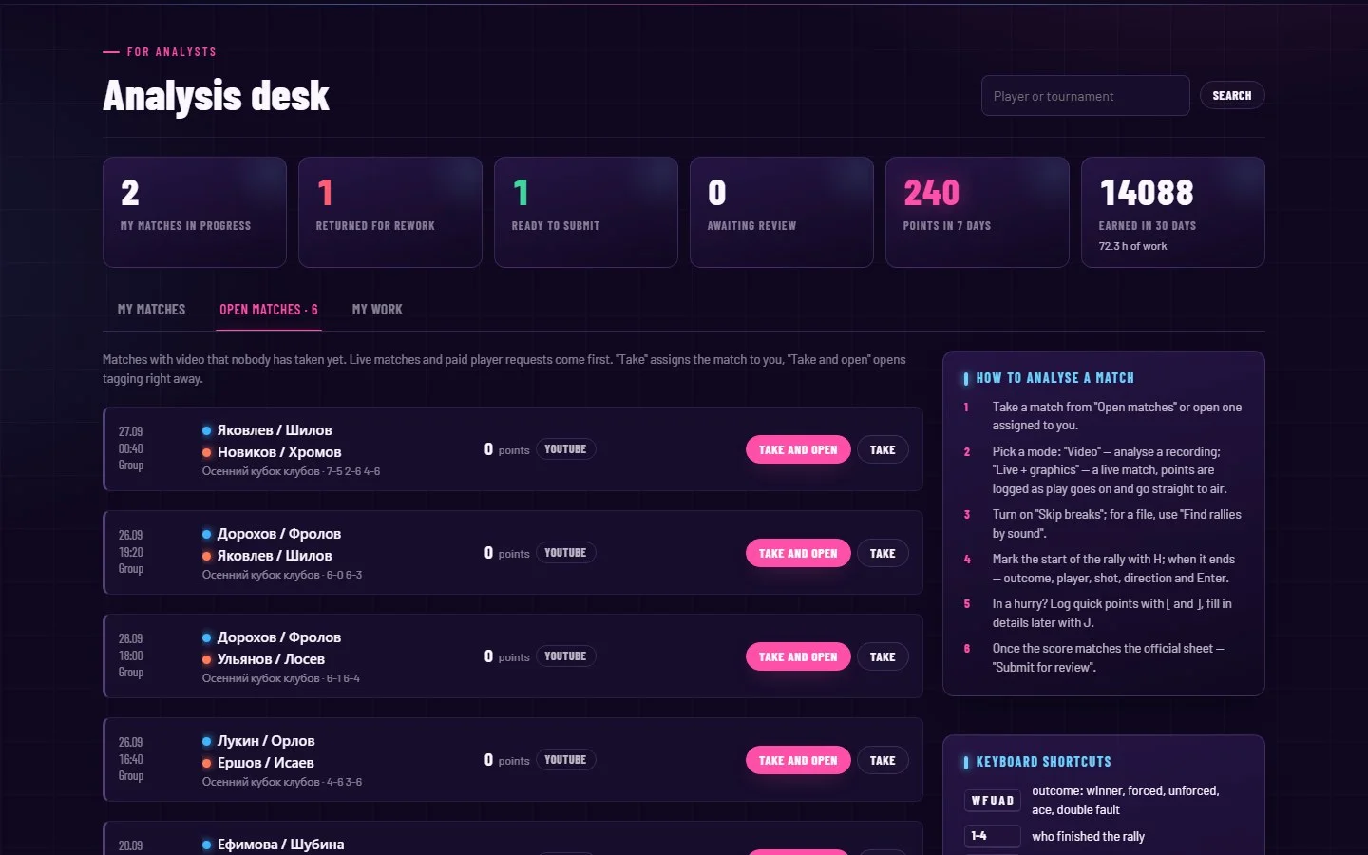This screenshot has width=1368, height=855.
Task: Take the Яковлев / Шилов vs Новиков match
Action: click(883, 449)
